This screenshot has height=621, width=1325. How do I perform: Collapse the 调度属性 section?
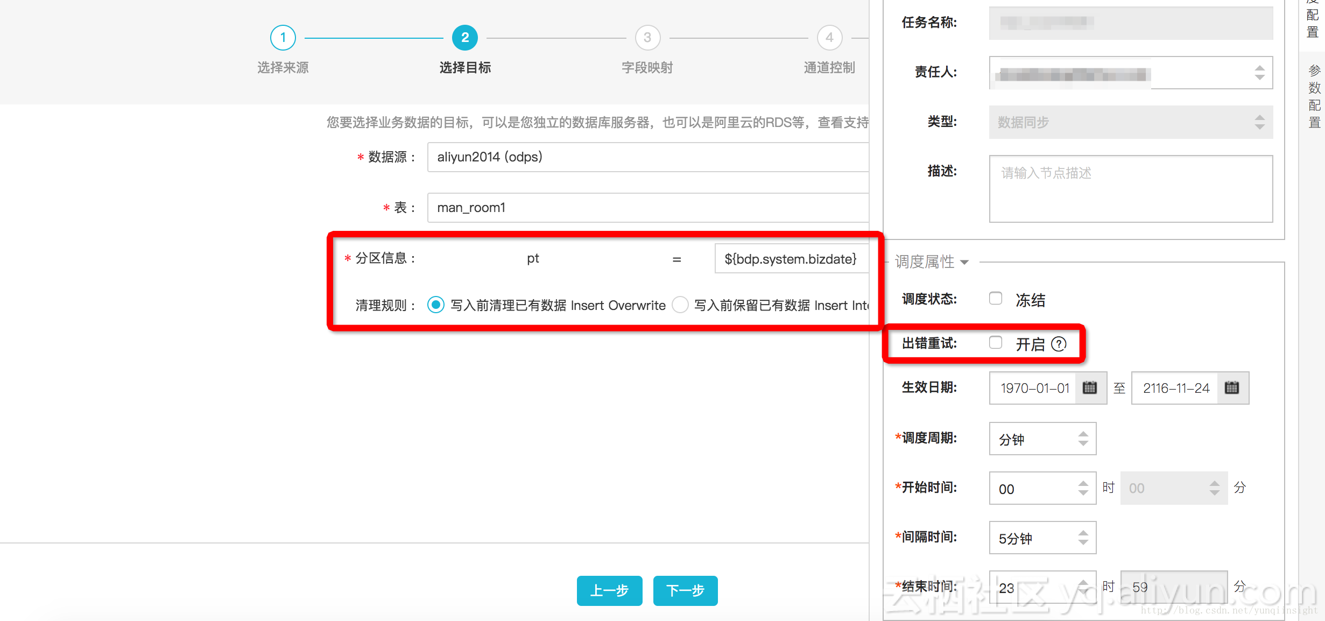tap(965, 262)
